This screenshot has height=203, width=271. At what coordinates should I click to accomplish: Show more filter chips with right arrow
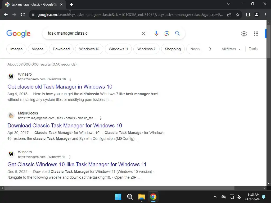pyautogui.click(x=210, y=49)
